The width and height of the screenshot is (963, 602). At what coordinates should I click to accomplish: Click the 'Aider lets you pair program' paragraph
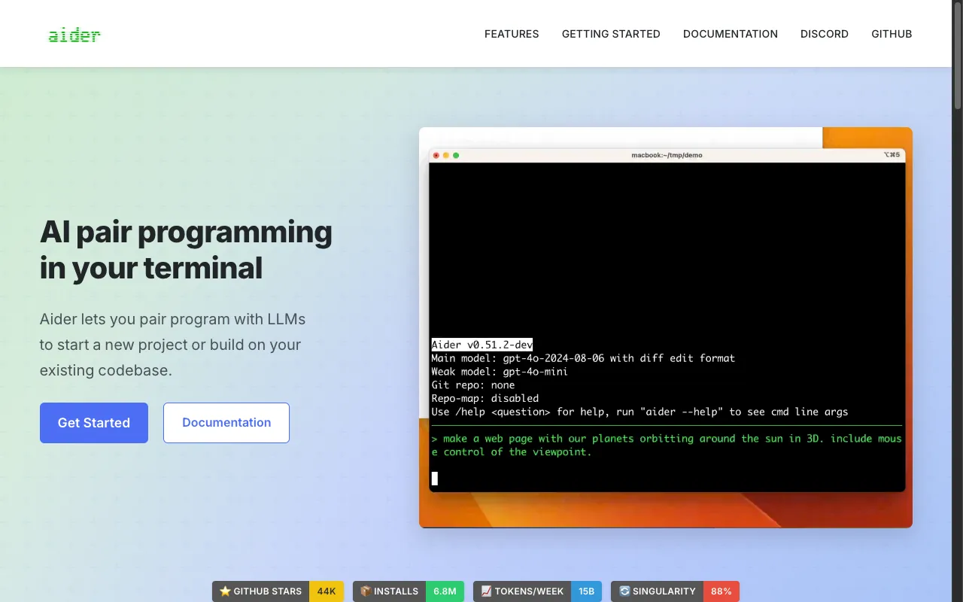pyautogui.click(x=173, y=345)
